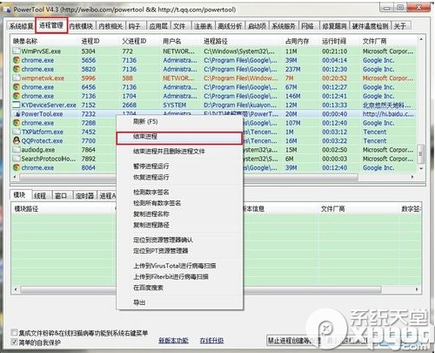Click the PowerTool title bar icon
This screenshot has width=435, height=353.
8,10
